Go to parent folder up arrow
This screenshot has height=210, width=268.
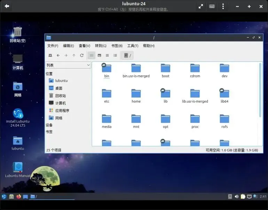pos(74,55)
